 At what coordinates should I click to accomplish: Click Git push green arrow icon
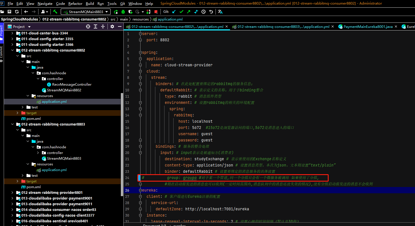(x=189, y=12)
